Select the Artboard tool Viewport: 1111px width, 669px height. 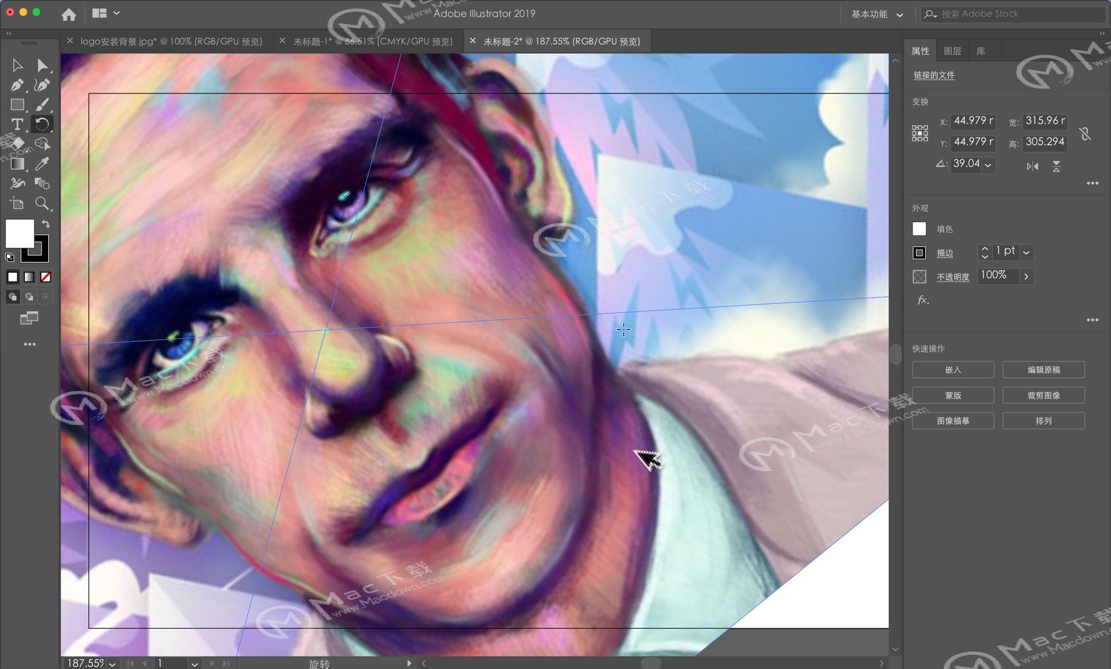tap(17, 203)
